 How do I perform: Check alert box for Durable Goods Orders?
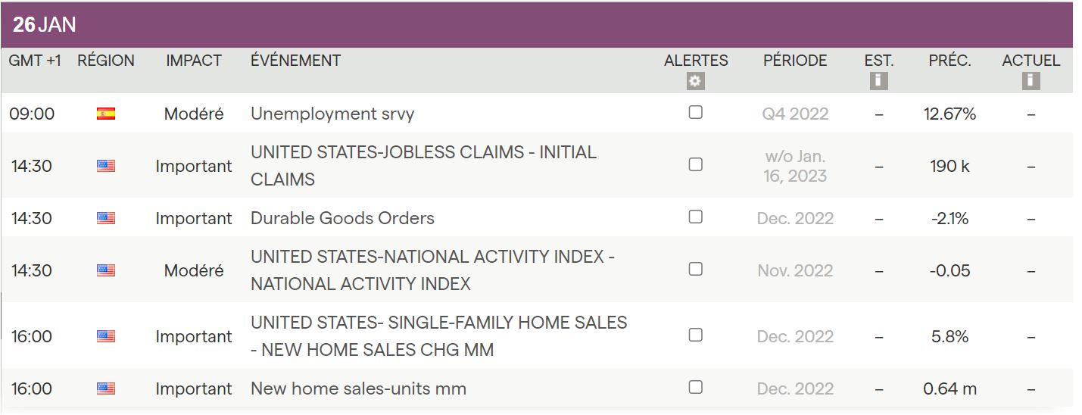point(695,217)
